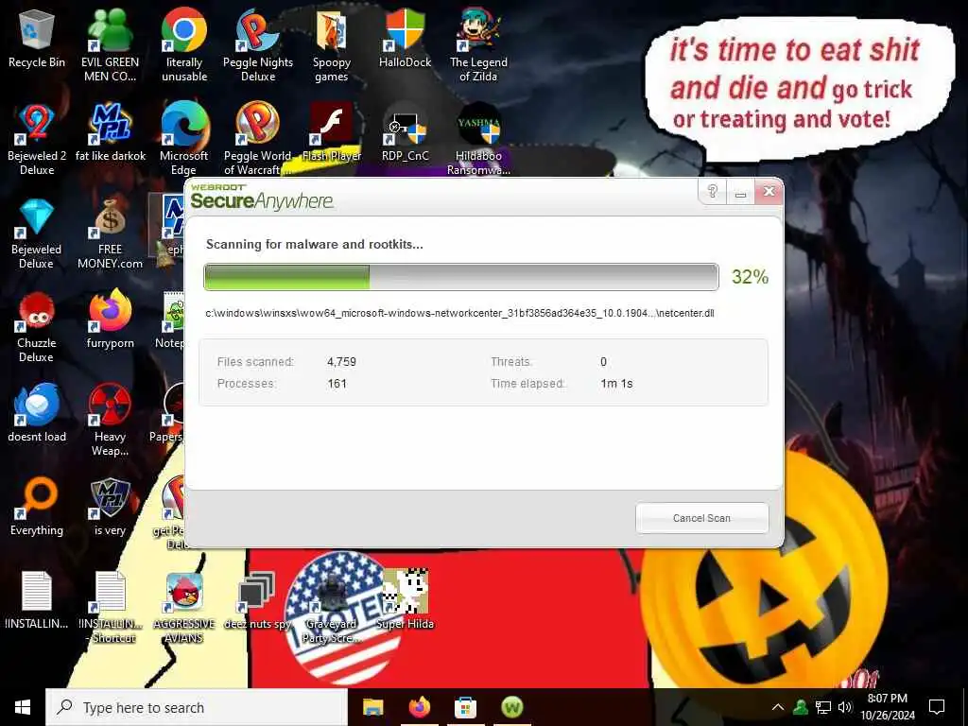Click the netcenter.dll file path text
This screenshot has width=968, height=726.
(459, 313)
